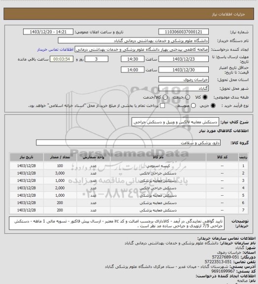Click the buyer organization name field
This screenshot has width=258, height=284.
tap(133, 40)
